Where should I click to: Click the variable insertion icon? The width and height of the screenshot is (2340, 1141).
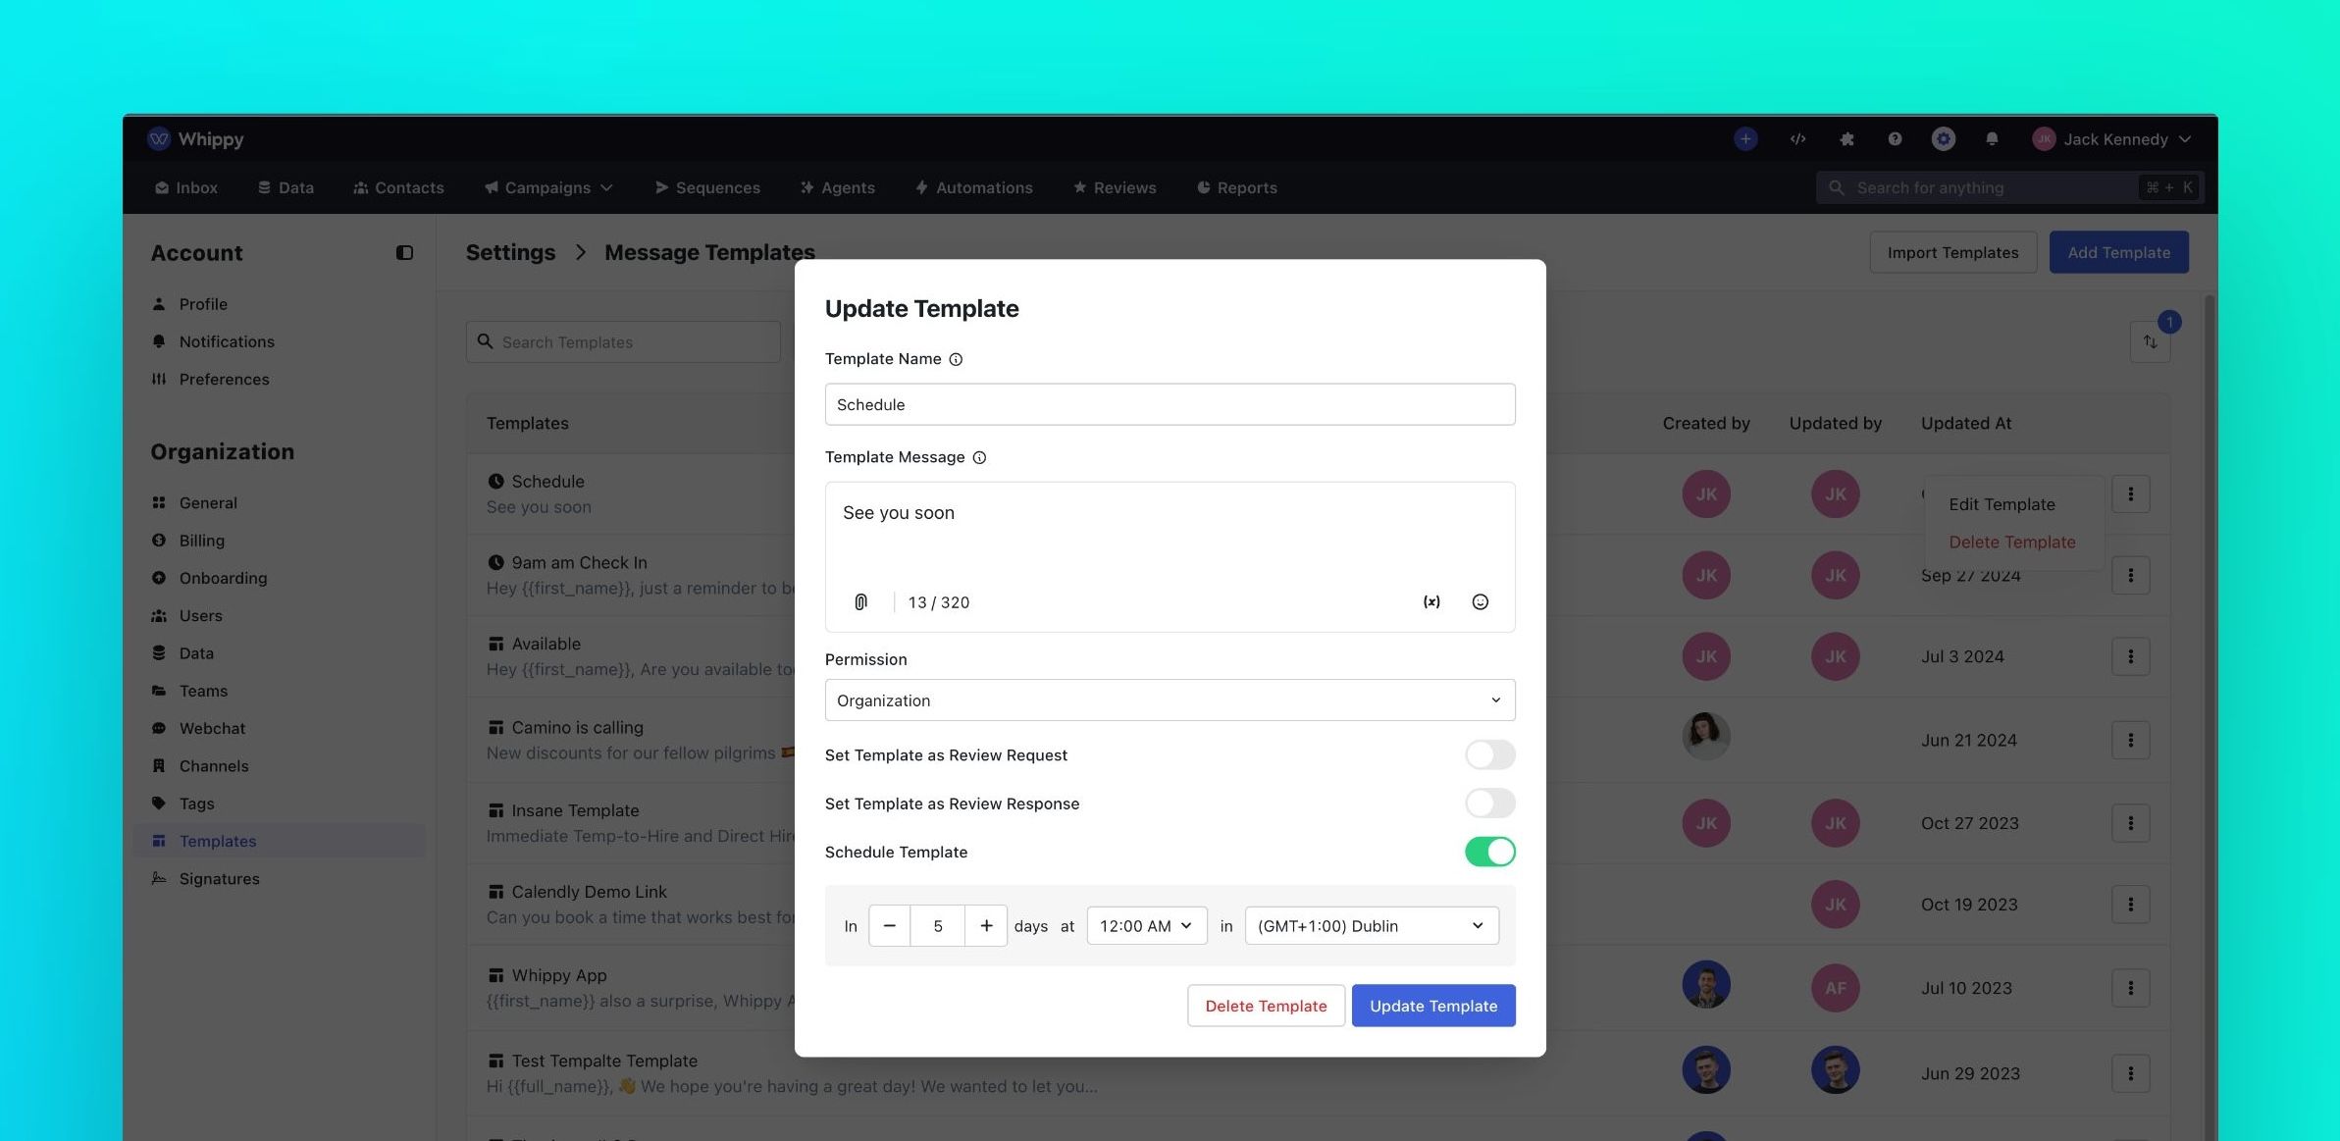click(1430, 602)
